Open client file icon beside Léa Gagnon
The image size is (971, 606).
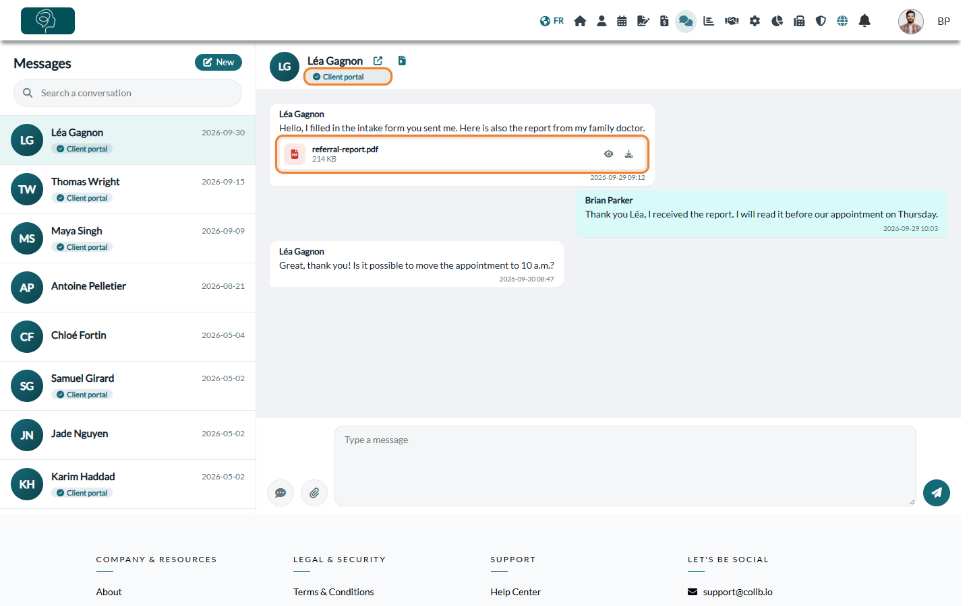[x=402, y=61]
